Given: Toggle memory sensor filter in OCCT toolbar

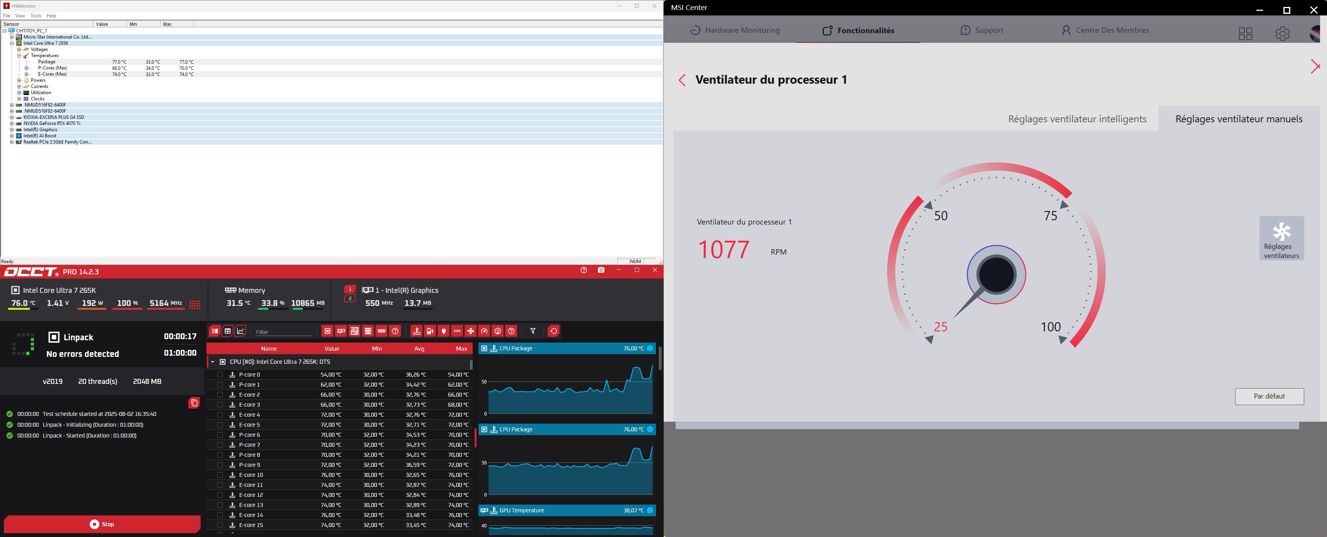Looking at the screenshot, I should (382, 331).
